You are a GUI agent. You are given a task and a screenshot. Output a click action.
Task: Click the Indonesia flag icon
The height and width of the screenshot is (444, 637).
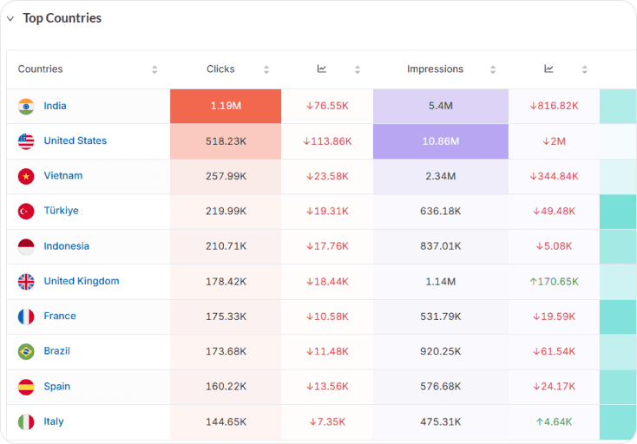click(x=26, y=246)
